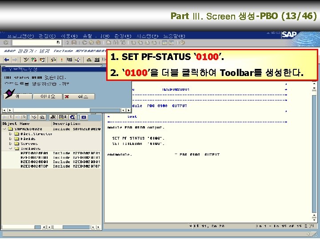Click the Last Page icon
The image size is (320, 240).
(154, 43)
